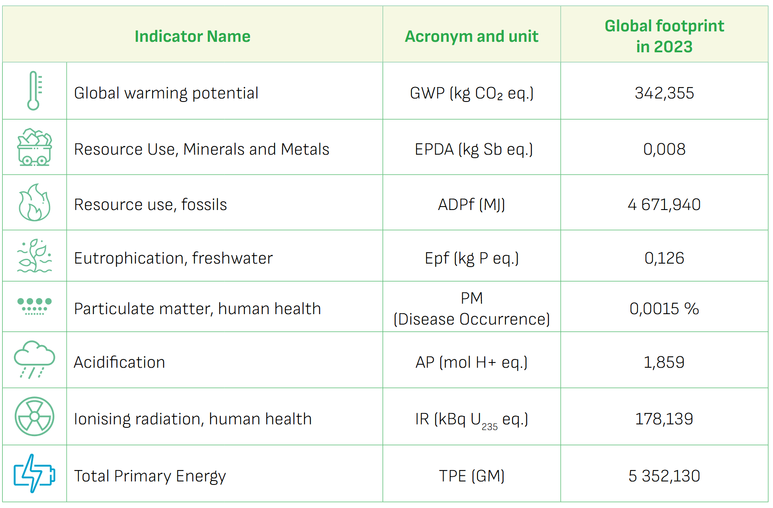The height and width of the screenshot is (508, 773).
Task: Select the ionising radiation trefoil icon
Action: pos(34,417)
